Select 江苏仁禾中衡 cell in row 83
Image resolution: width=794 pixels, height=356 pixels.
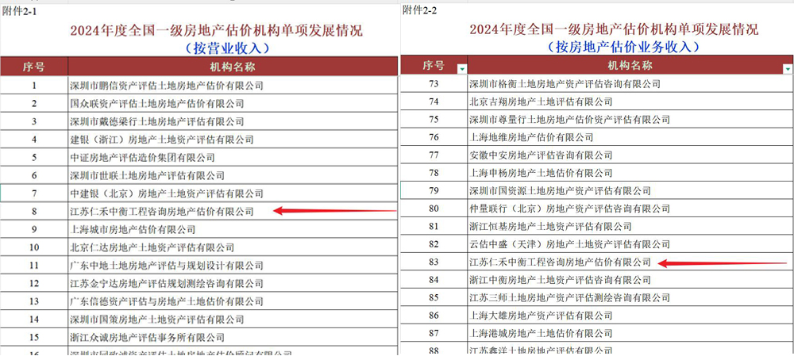[x=560, y=262]
